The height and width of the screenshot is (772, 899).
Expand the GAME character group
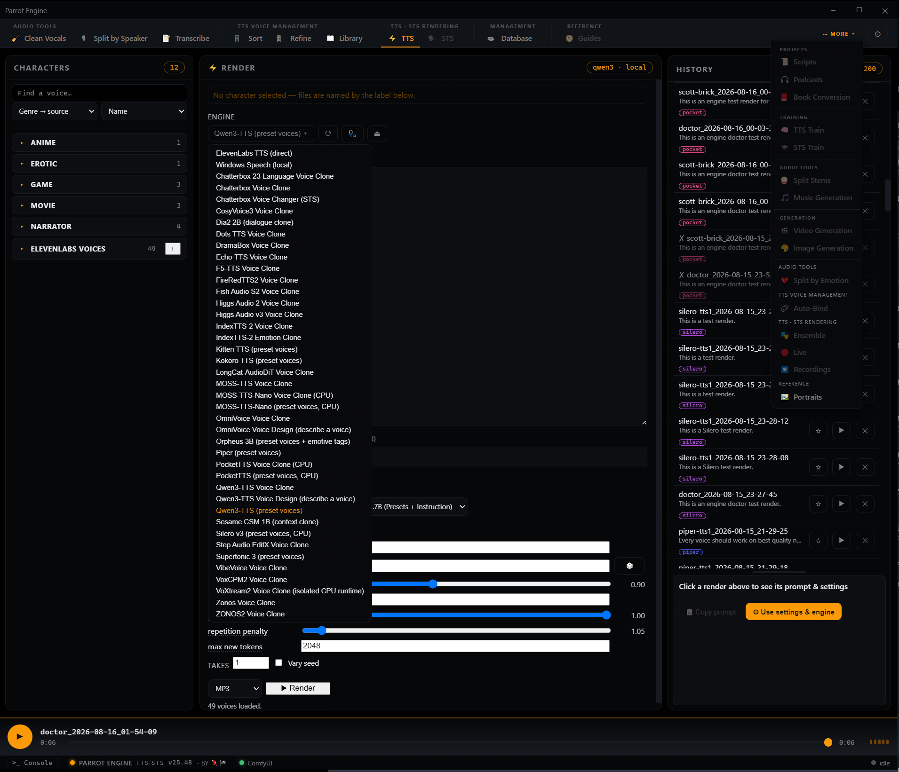pos(99,184)
